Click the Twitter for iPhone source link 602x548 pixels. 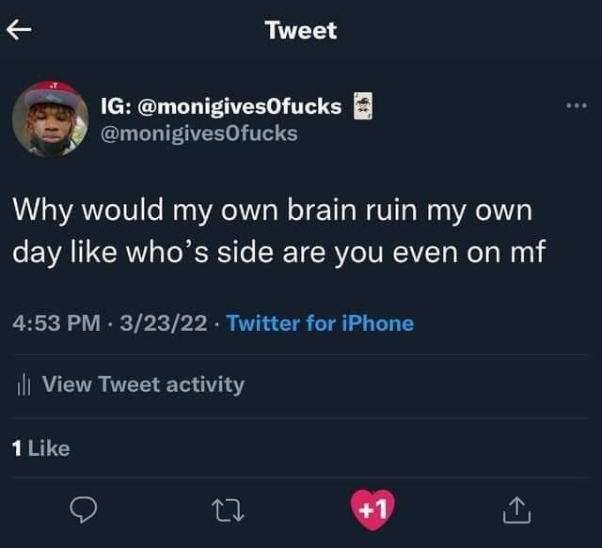(320, 323)
